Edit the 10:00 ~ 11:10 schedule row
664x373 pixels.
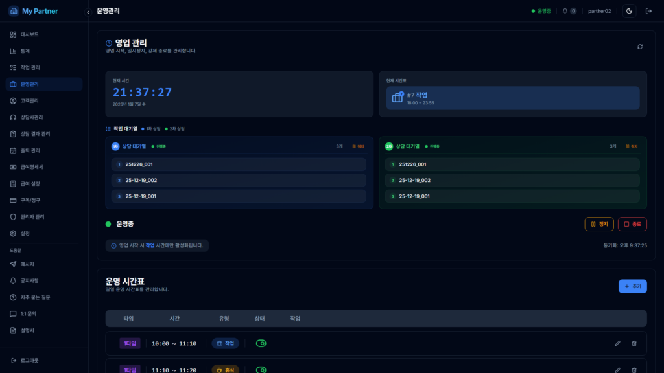click(617, 343)
